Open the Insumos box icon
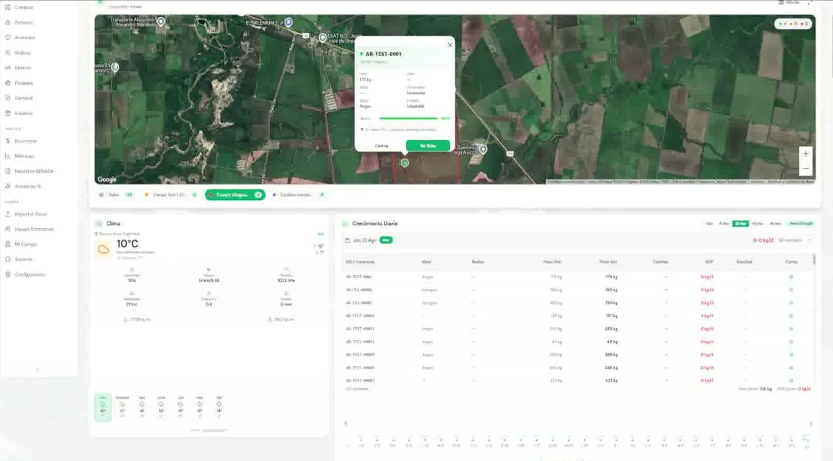 click(8, 113)
